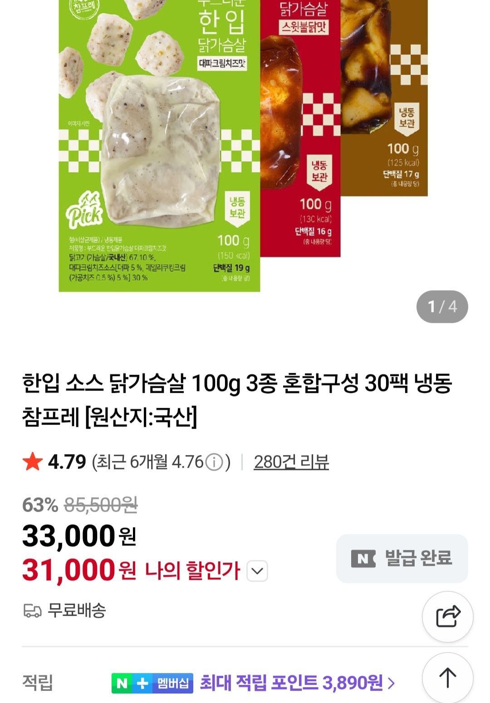Tap the 1/4 image page indicator

pos(442,307)
